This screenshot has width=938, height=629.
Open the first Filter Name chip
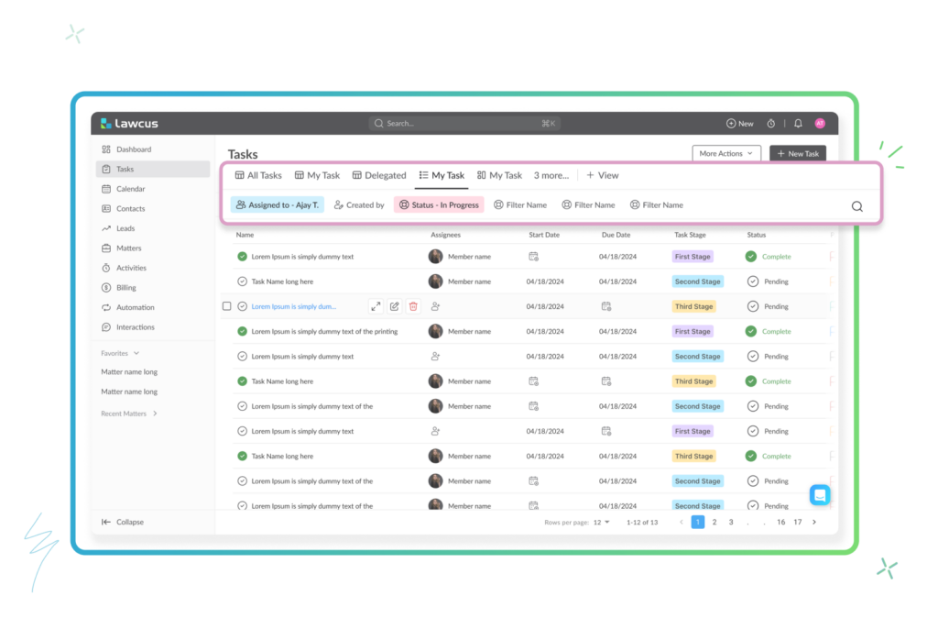coord(520,204)
